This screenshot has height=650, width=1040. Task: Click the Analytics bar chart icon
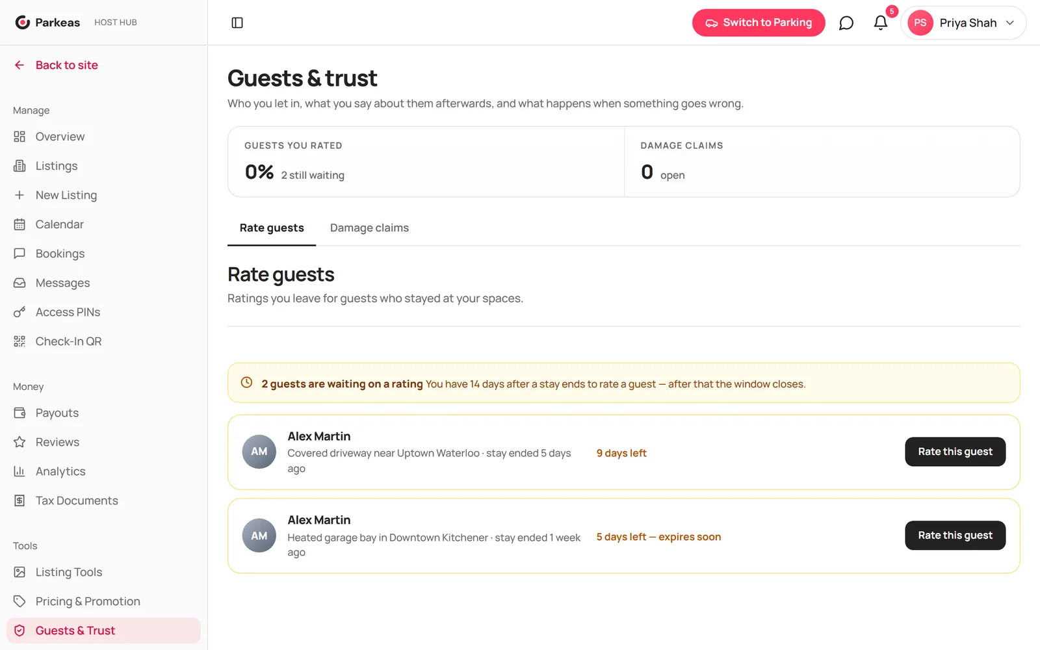[x=19, y=471]
